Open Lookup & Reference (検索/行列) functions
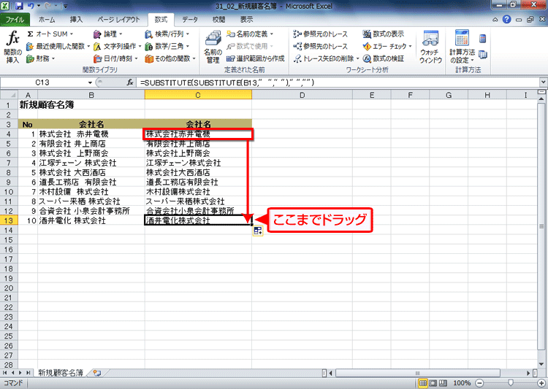 167,34
